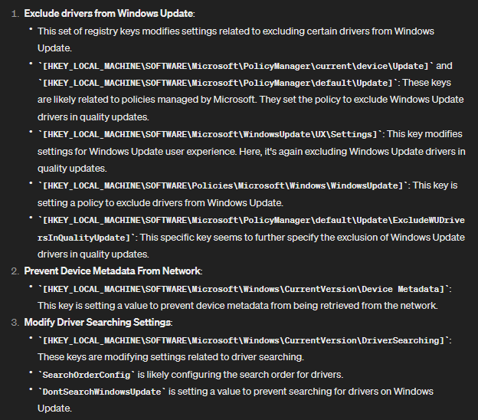The height and width of the screenshot is (420, 478).
Task: Click 'setting a policy to exclude drivers' text
Action: [x=160, y=203]
